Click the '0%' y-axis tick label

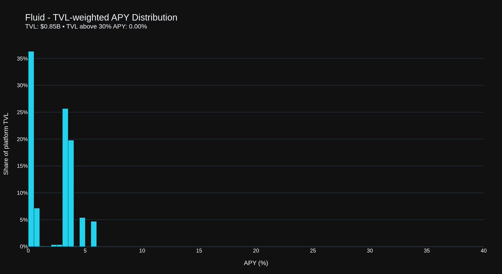click(24, 246)
